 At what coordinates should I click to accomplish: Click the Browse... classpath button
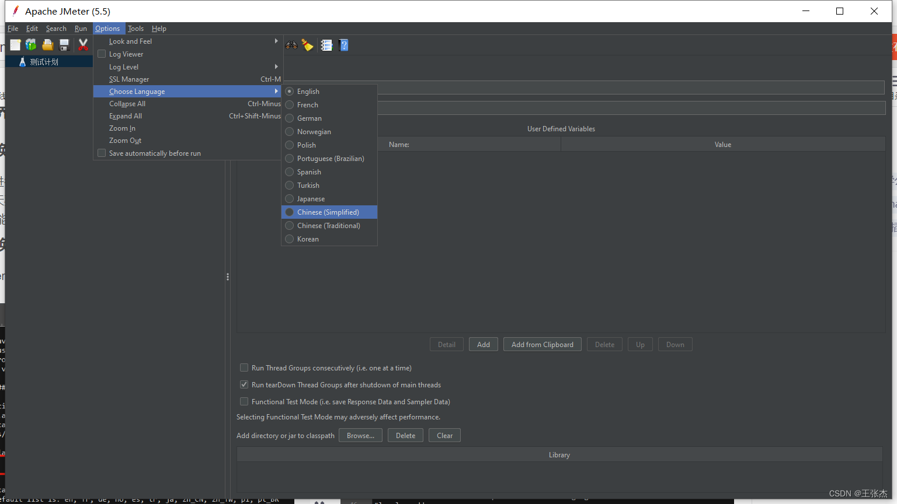360,436
